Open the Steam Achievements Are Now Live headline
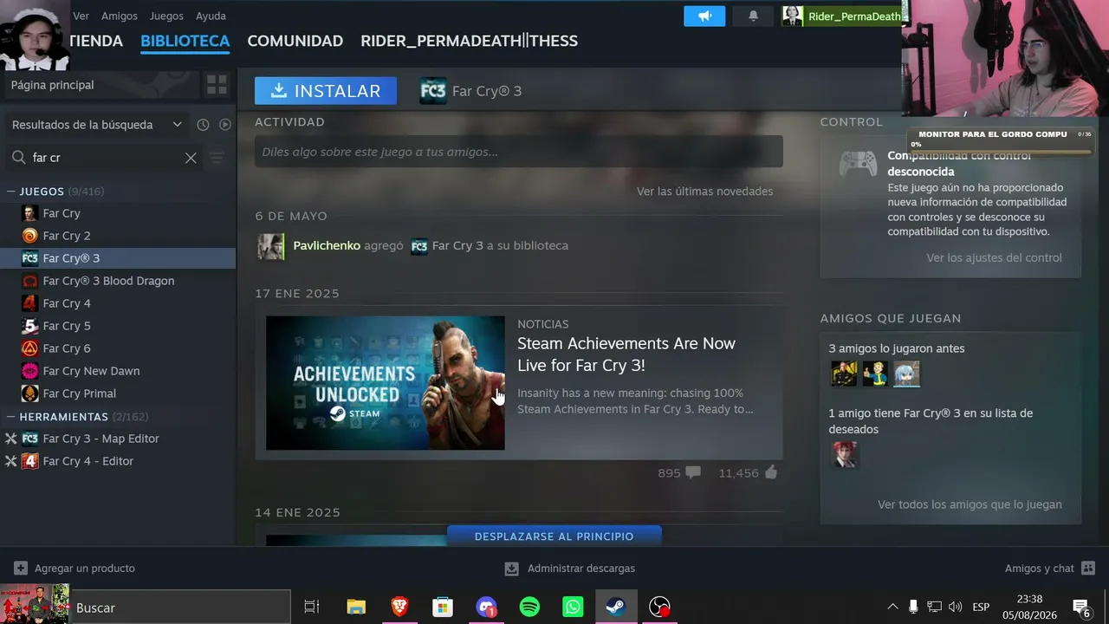Viewport: 1109px width, 624px height. pos(626,354)
